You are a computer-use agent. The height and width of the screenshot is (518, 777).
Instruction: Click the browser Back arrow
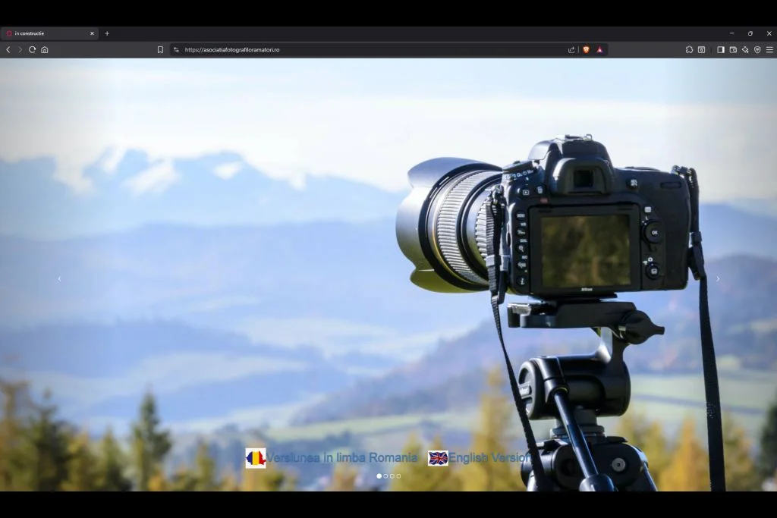[8, 50]
